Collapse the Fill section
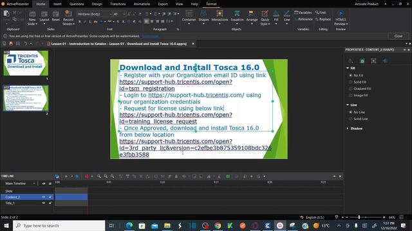 pyautogui.click(x=348, y=68)
